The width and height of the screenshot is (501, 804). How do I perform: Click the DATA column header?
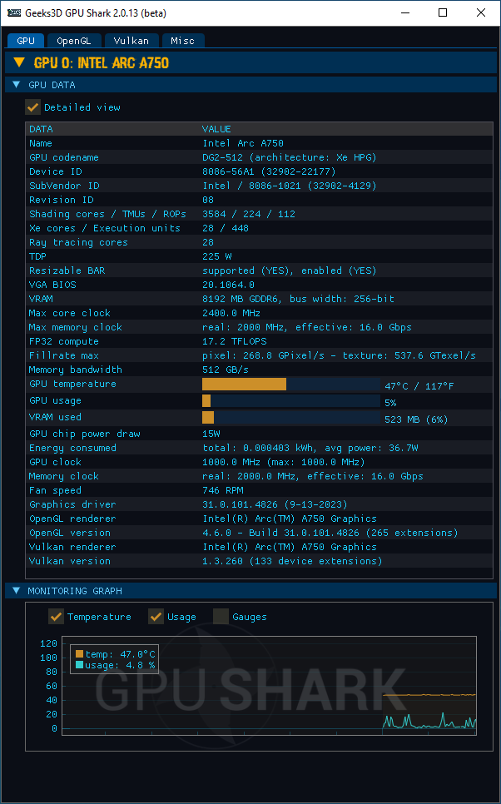tap(41, 129)
